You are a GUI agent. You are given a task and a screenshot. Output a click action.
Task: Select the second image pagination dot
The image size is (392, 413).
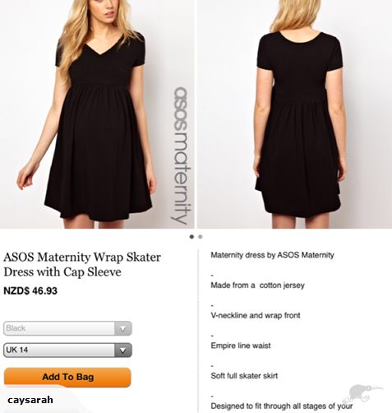pos(201,236)
